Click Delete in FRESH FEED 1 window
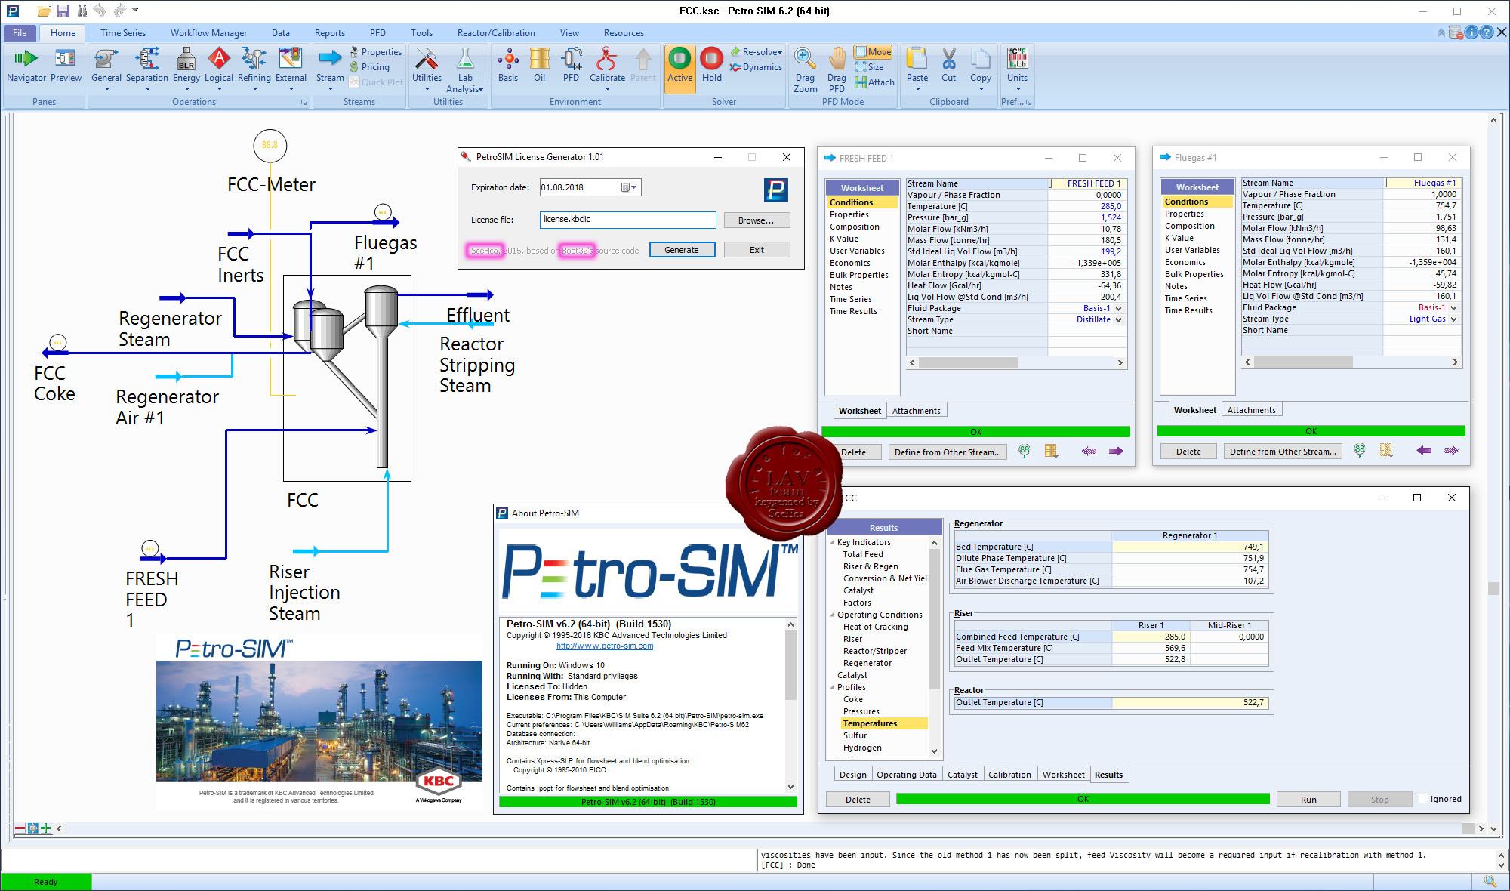This screenshot has width=1510, height=891. click(854, 452)
